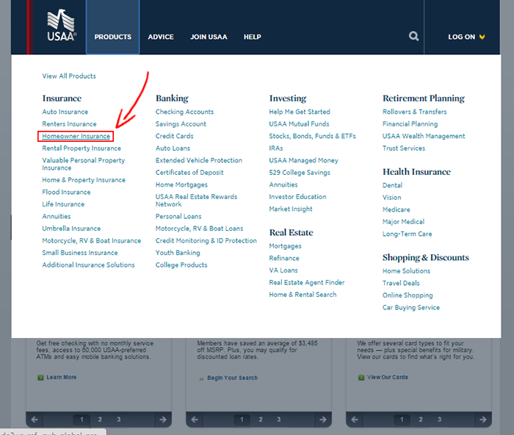The width and height of the screenshot is (514, 435).
Task: Open IRAs link
Action: pyautogui.click(x=275, y=148)
